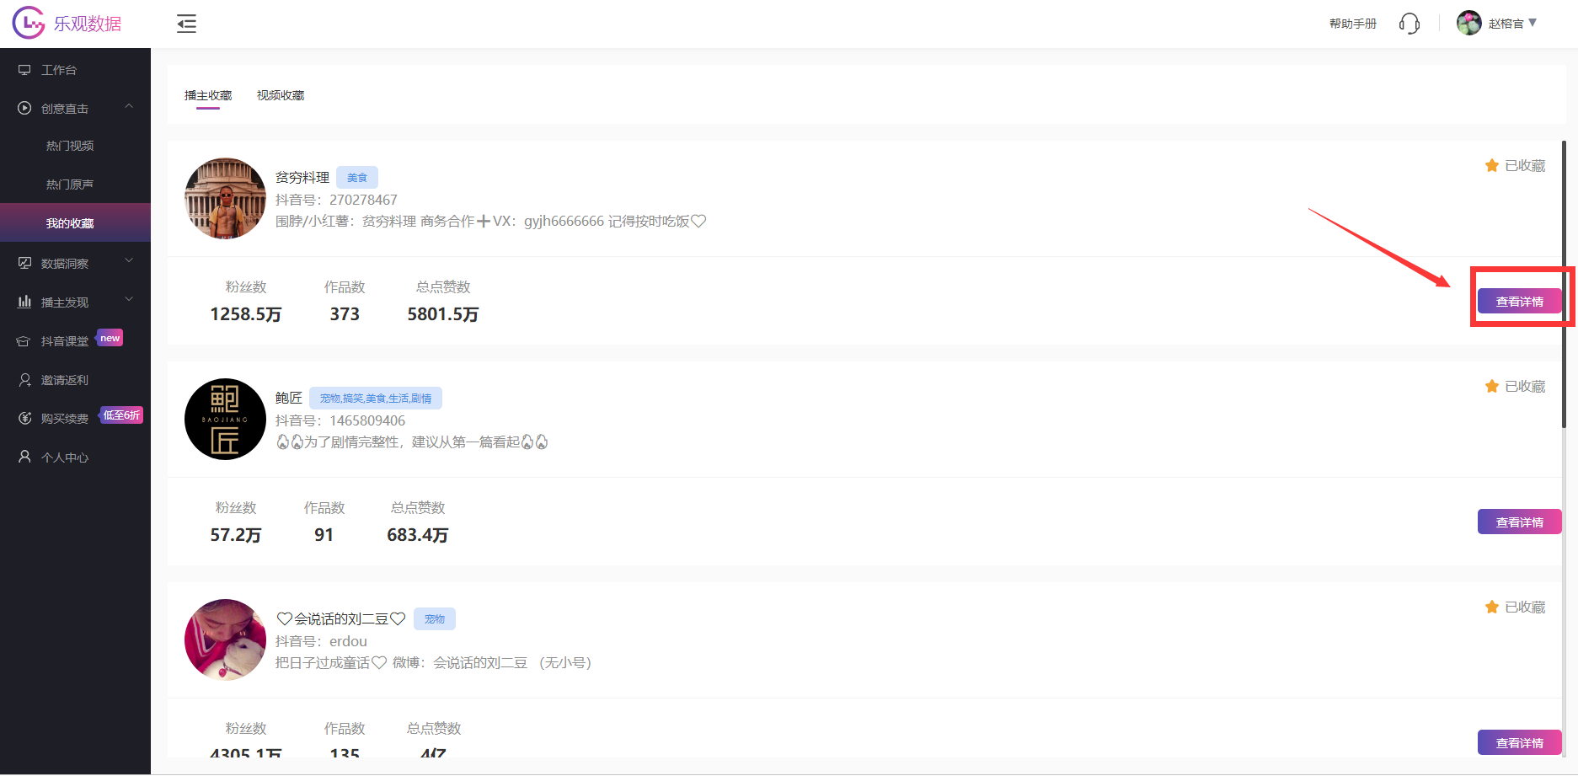
Task: Open the 帮助手册 link
Action: (1352, 24)
